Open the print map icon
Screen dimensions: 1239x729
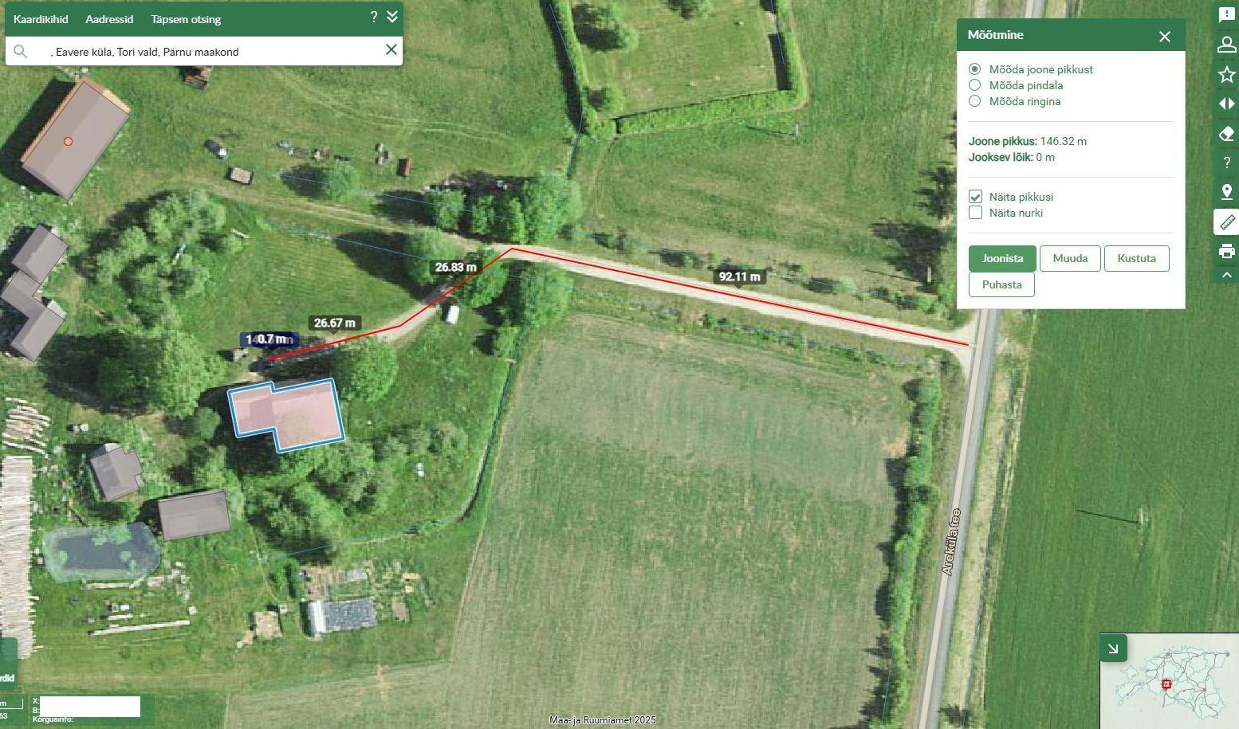pyautogui.click(x=1226, y=251)
